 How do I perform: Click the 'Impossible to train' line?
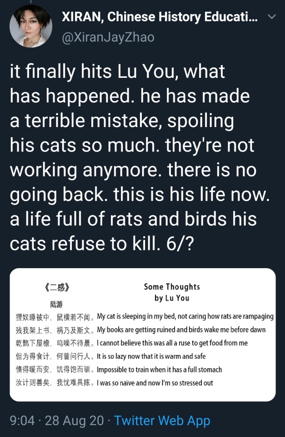click(160, 370)
